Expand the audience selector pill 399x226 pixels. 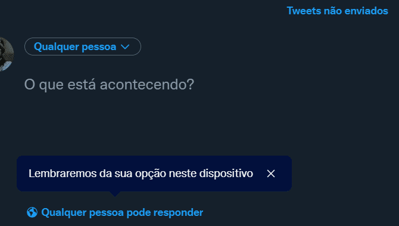click(83, 47)
